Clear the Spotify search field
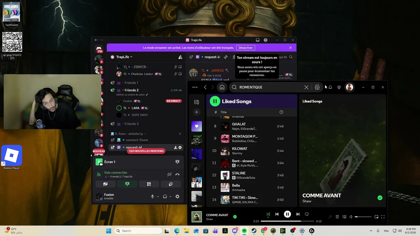The image size is (420, 236). point(306,87)
